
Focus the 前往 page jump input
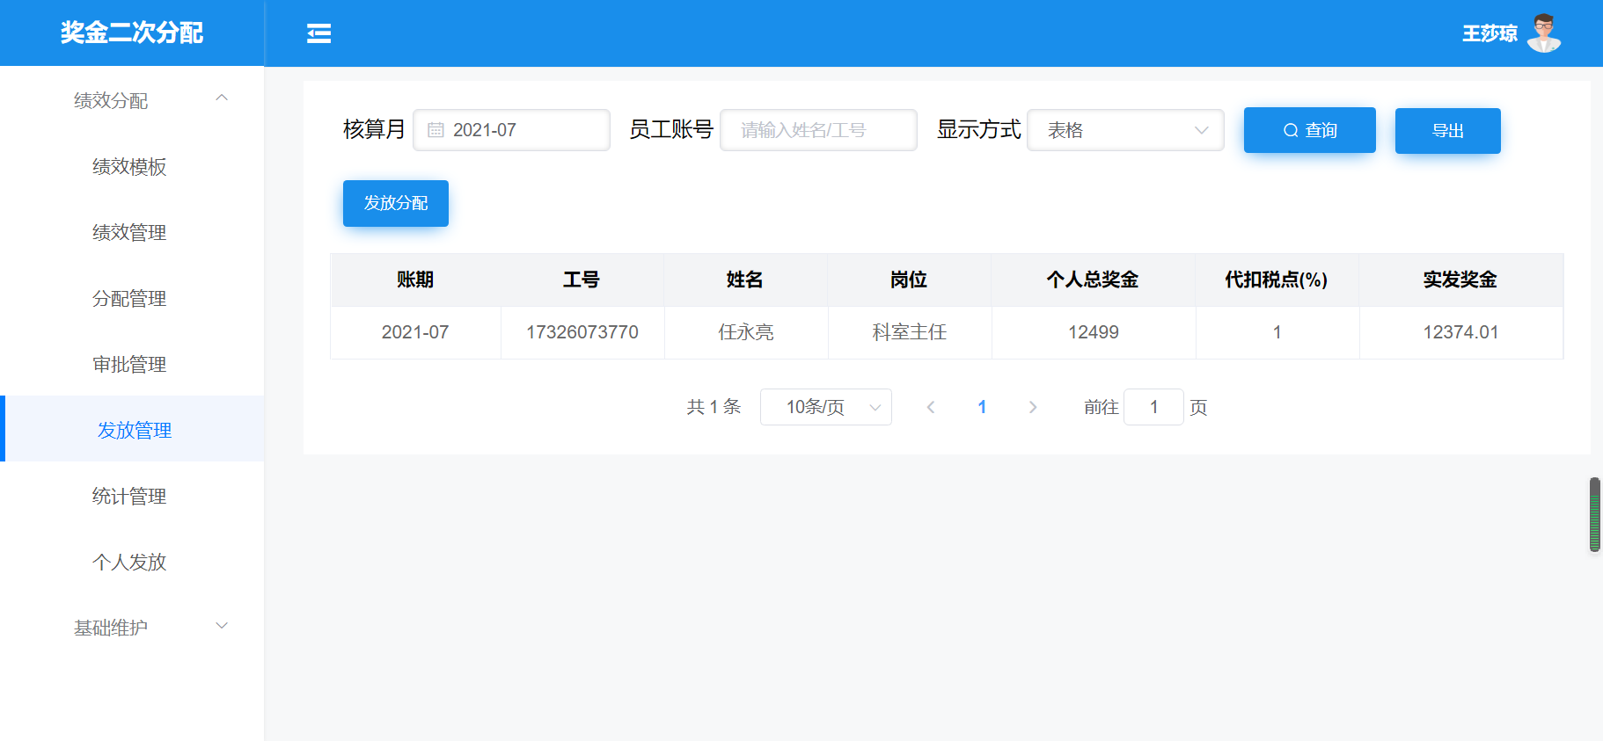pyautogui.click(x=1153, y=407)
